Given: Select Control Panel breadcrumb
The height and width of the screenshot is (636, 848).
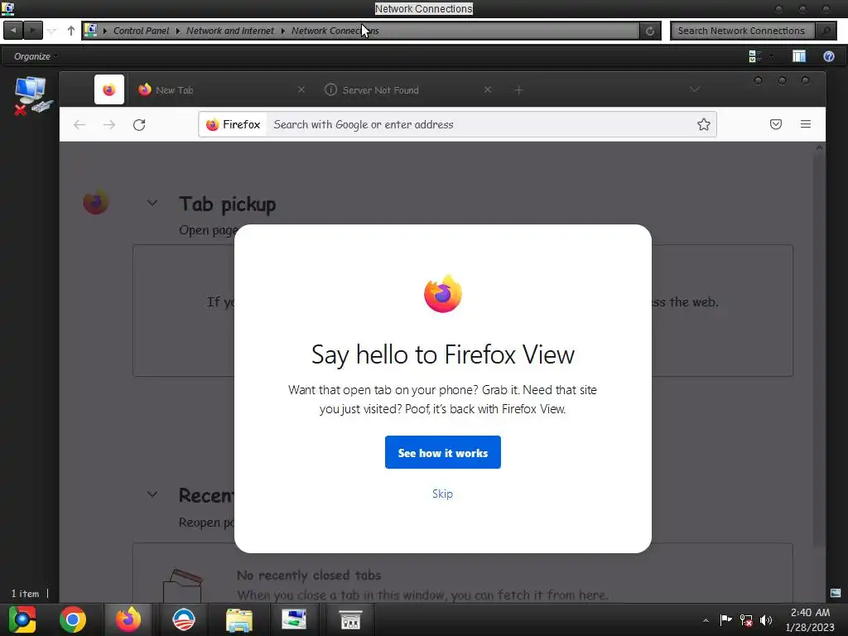Looking at the screenshot, I should tap(141, 31).
